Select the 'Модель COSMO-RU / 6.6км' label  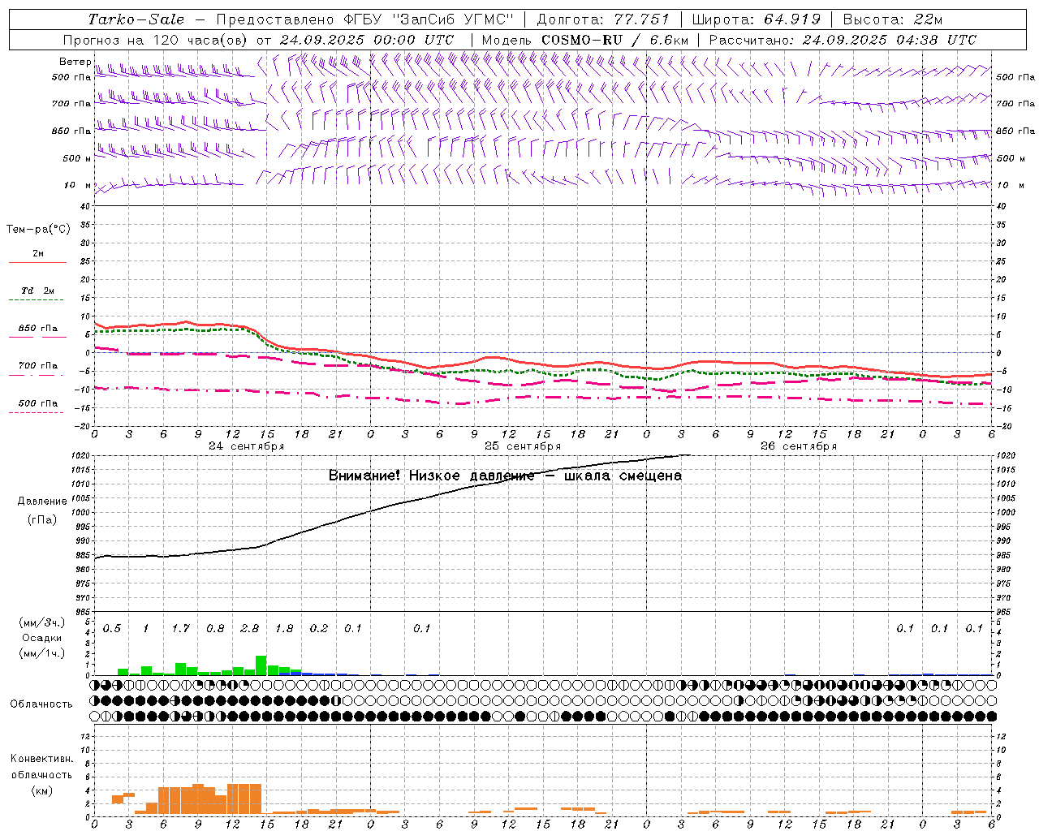coord(584,40)
